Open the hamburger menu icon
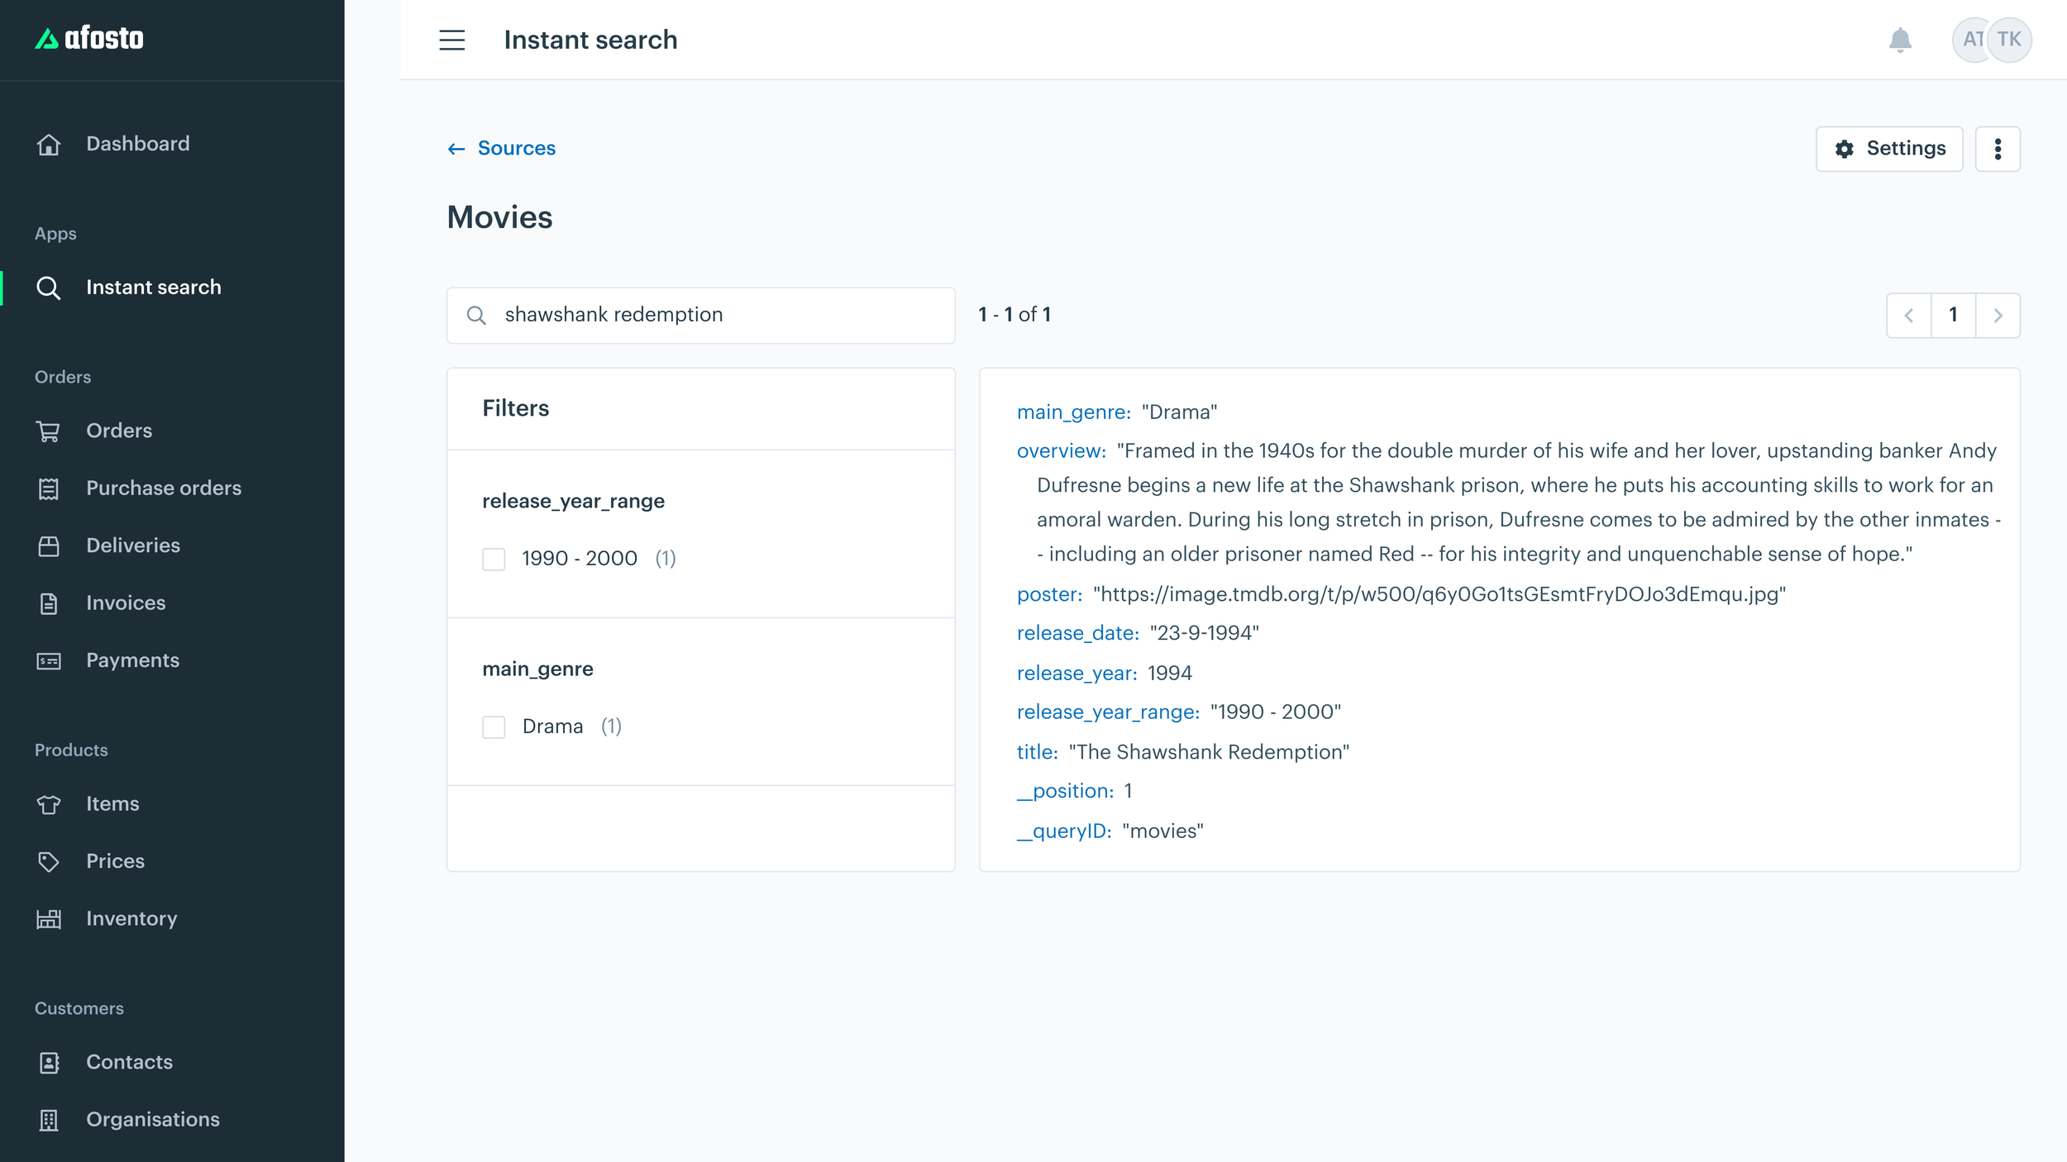This screenshot has height=1162, width=2067. (x=451, y=40)
